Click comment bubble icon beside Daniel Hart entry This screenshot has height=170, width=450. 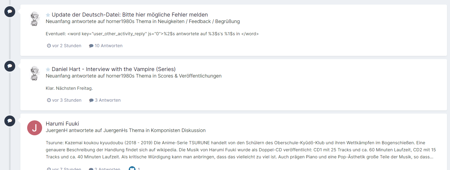(x=10, y=66)
